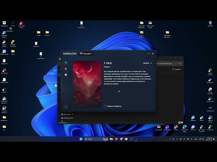Open File Explorer from the taskbar
Viewport: 217px width, 162px height.
tap(111, 139)
